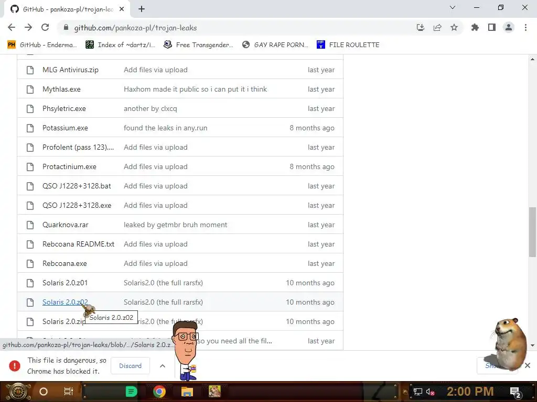Open the Solaris 2.0.zip file
The image size is (537, 402).
pos(63,322)
